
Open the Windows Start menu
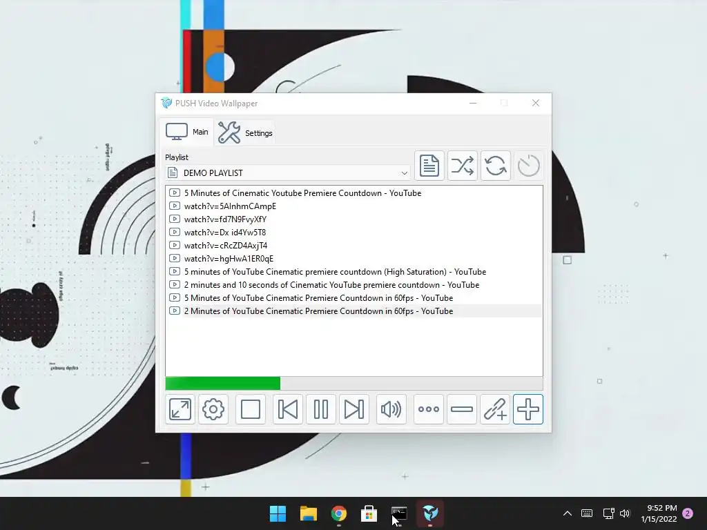[278, 513]
